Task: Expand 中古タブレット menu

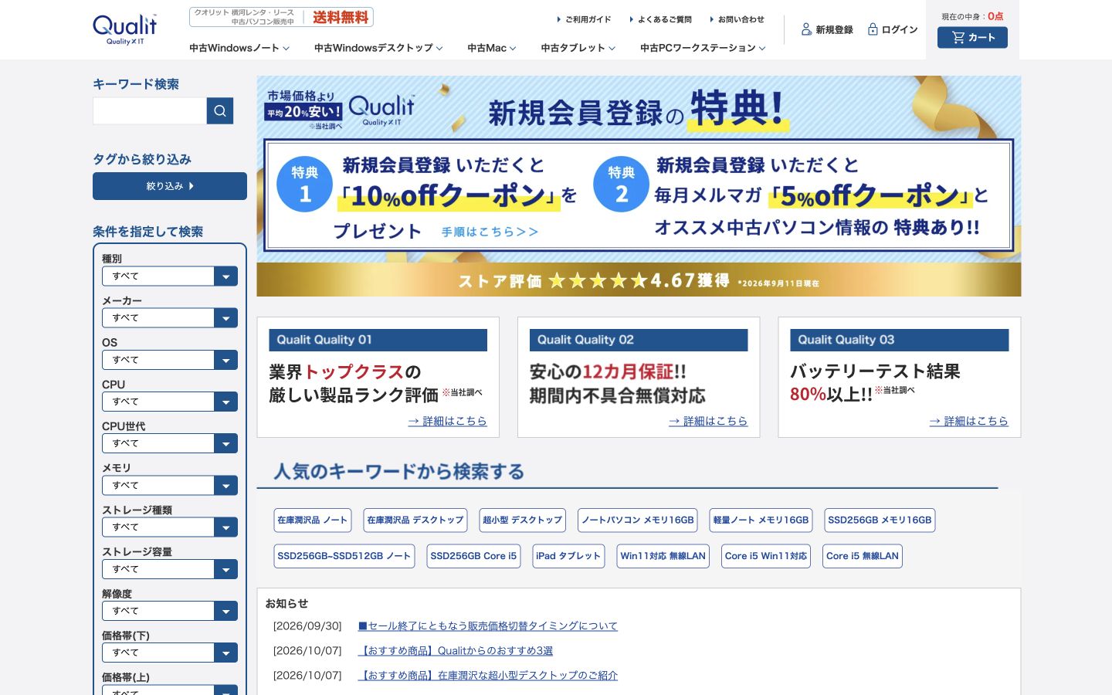Action: (x=578, y=48)
